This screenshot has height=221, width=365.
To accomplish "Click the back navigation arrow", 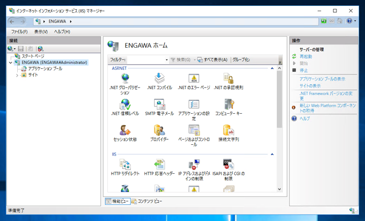I will pos(12,21).
